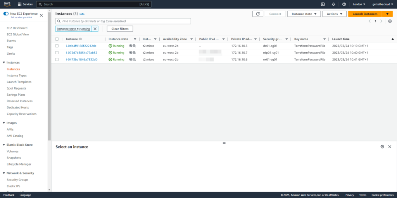
Task: Open instance i-072d7b3854c77ab32 link
Action: tap(81, 53)
